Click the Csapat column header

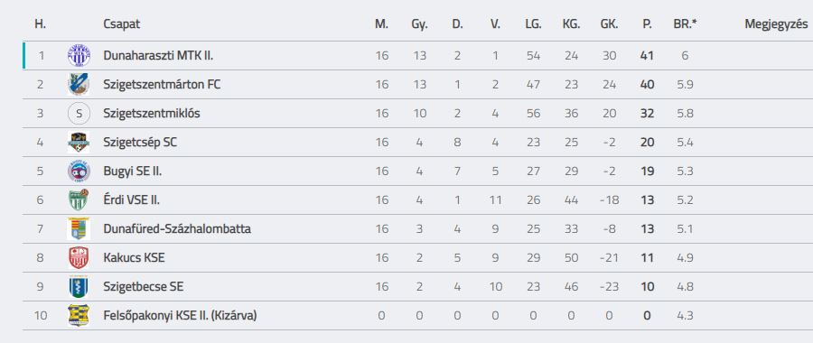(x=121, y=24)
